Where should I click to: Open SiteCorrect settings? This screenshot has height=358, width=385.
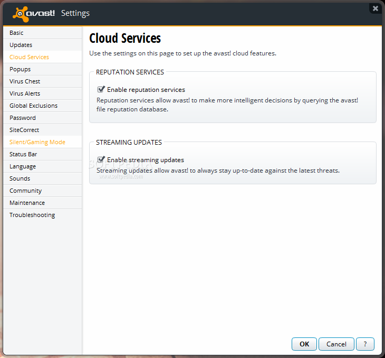click(x=43, y=130)
